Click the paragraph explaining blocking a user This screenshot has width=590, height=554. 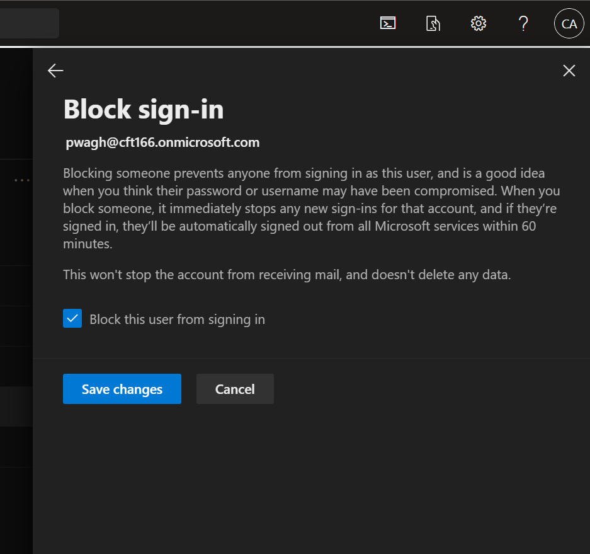(x=311, y=209)
